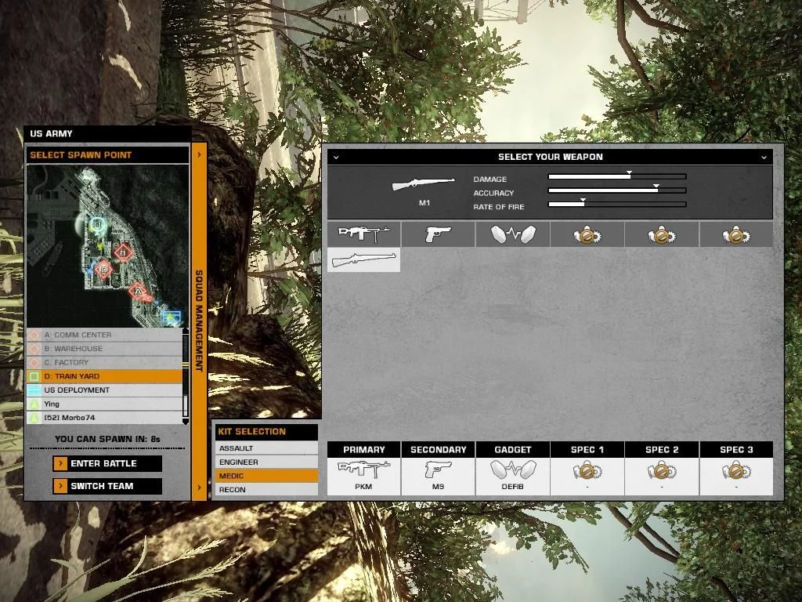Select US Deployment spawn point
Screen dimensions: 802x602
coord(104,390)
